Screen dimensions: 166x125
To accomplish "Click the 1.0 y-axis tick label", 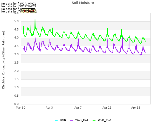I will (x=16, y=87).
